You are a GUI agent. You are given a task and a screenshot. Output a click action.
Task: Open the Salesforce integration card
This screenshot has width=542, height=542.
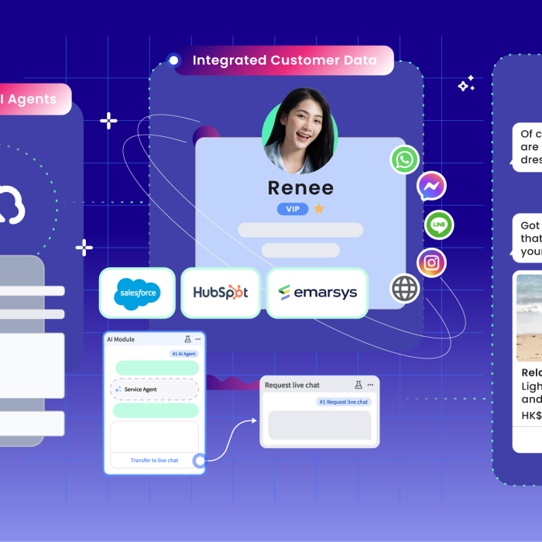pos(137,293)
